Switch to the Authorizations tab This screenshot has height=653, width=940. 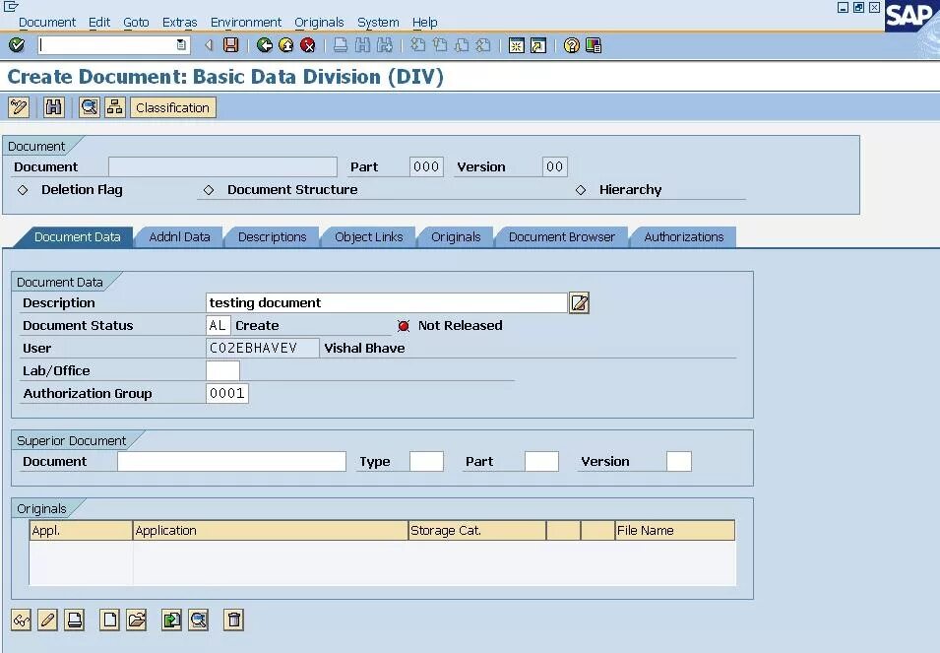click(x=684, y=236)
